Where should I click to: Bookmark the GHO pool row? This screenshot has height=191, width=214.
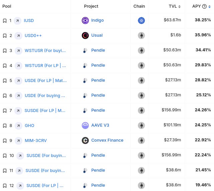click(x=5, y=126)
